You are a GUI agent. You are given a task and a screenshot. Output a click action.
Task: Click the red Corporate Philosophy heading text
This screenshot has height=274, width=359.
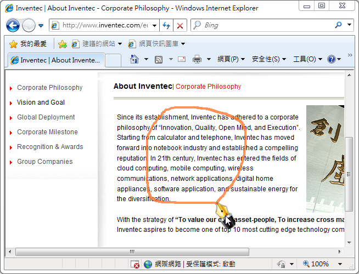point(209,87)
